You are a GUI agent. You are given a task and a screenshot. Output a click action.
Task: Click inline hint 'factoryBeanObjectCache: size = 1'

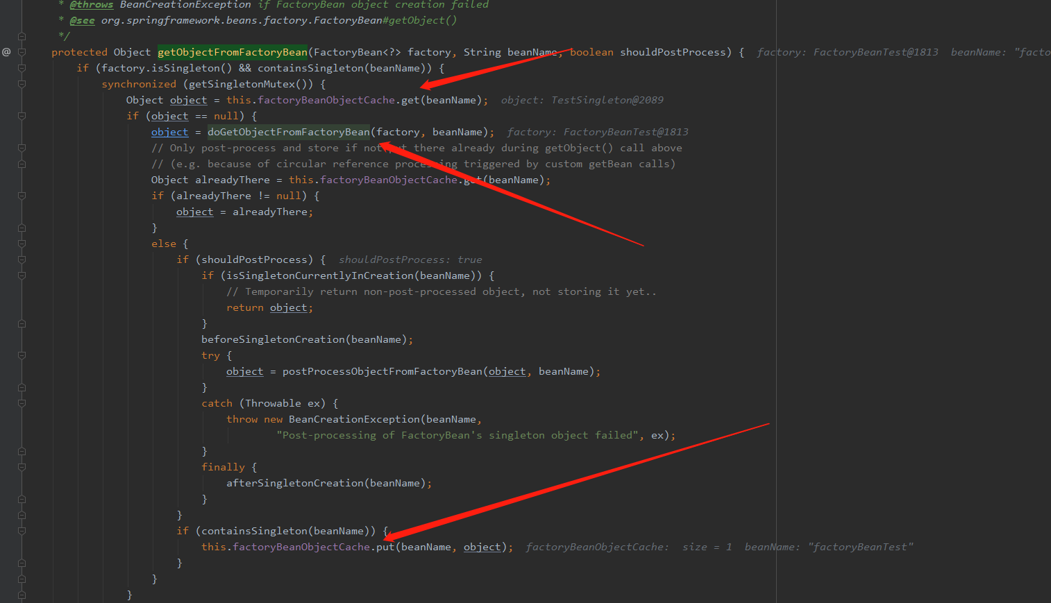(629, 547)
